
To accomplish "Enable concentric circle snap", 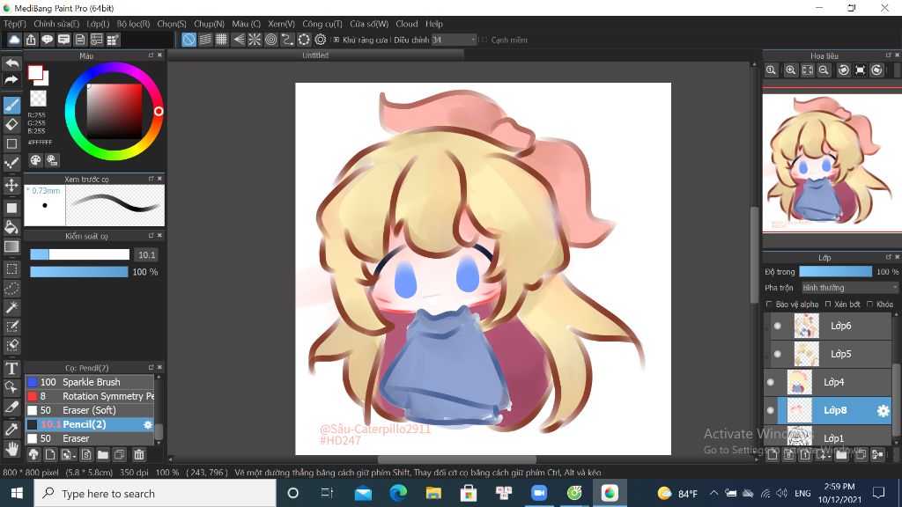I will click(x=271, y=40).
